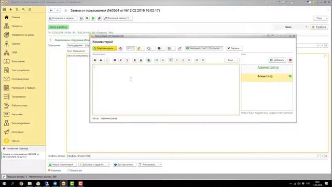Viewport: 332px width, 187px height.
Task: Click the Сохранить и закрыть button in the request form
Action: pos(62,18)
